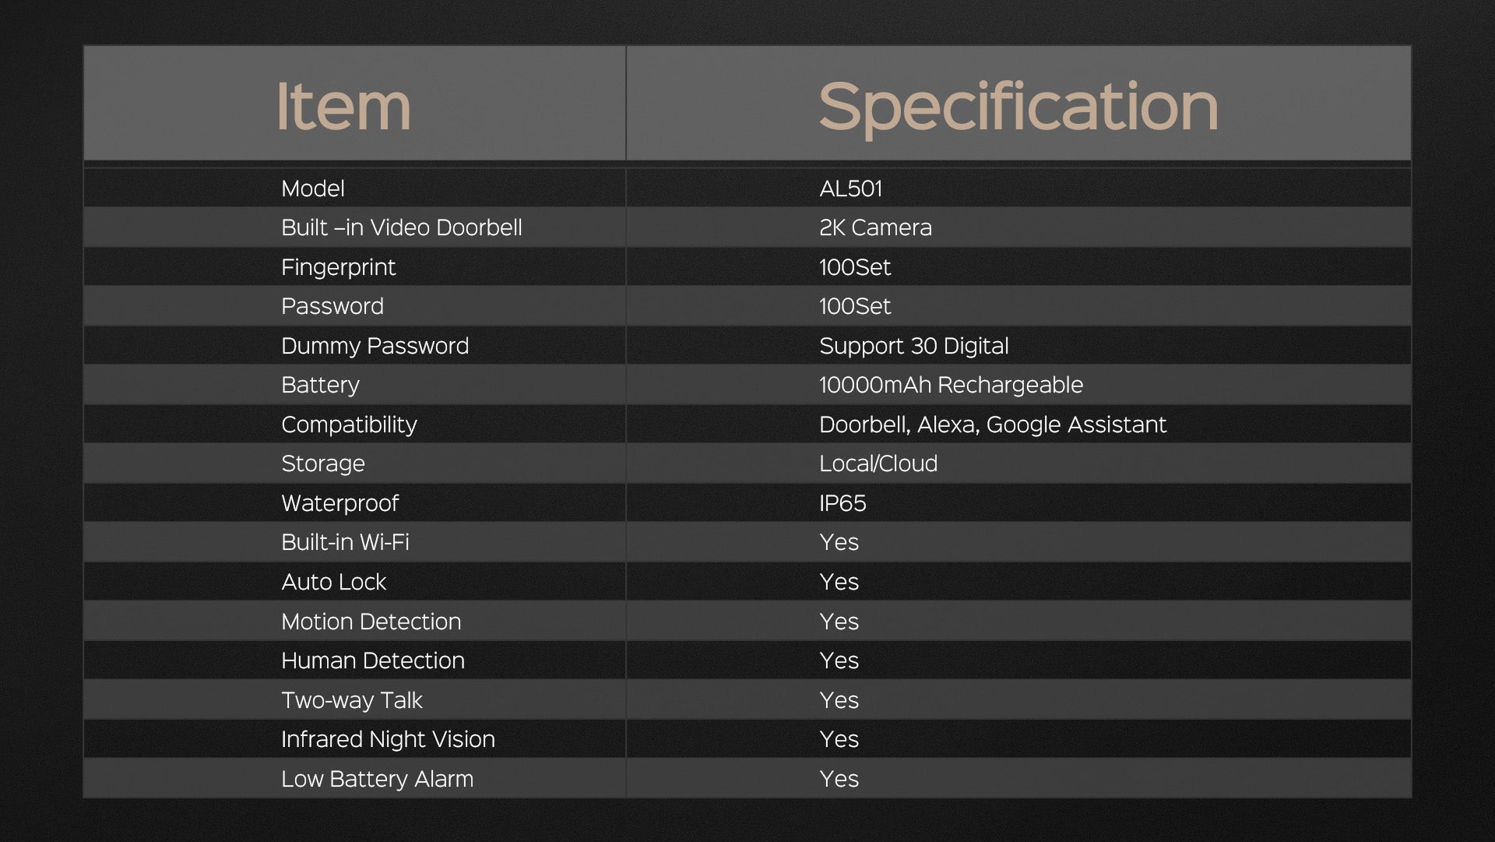This screenshot has width=1495, height=842.
Task: Click the Compatibility row label
Action: point(349,425)
